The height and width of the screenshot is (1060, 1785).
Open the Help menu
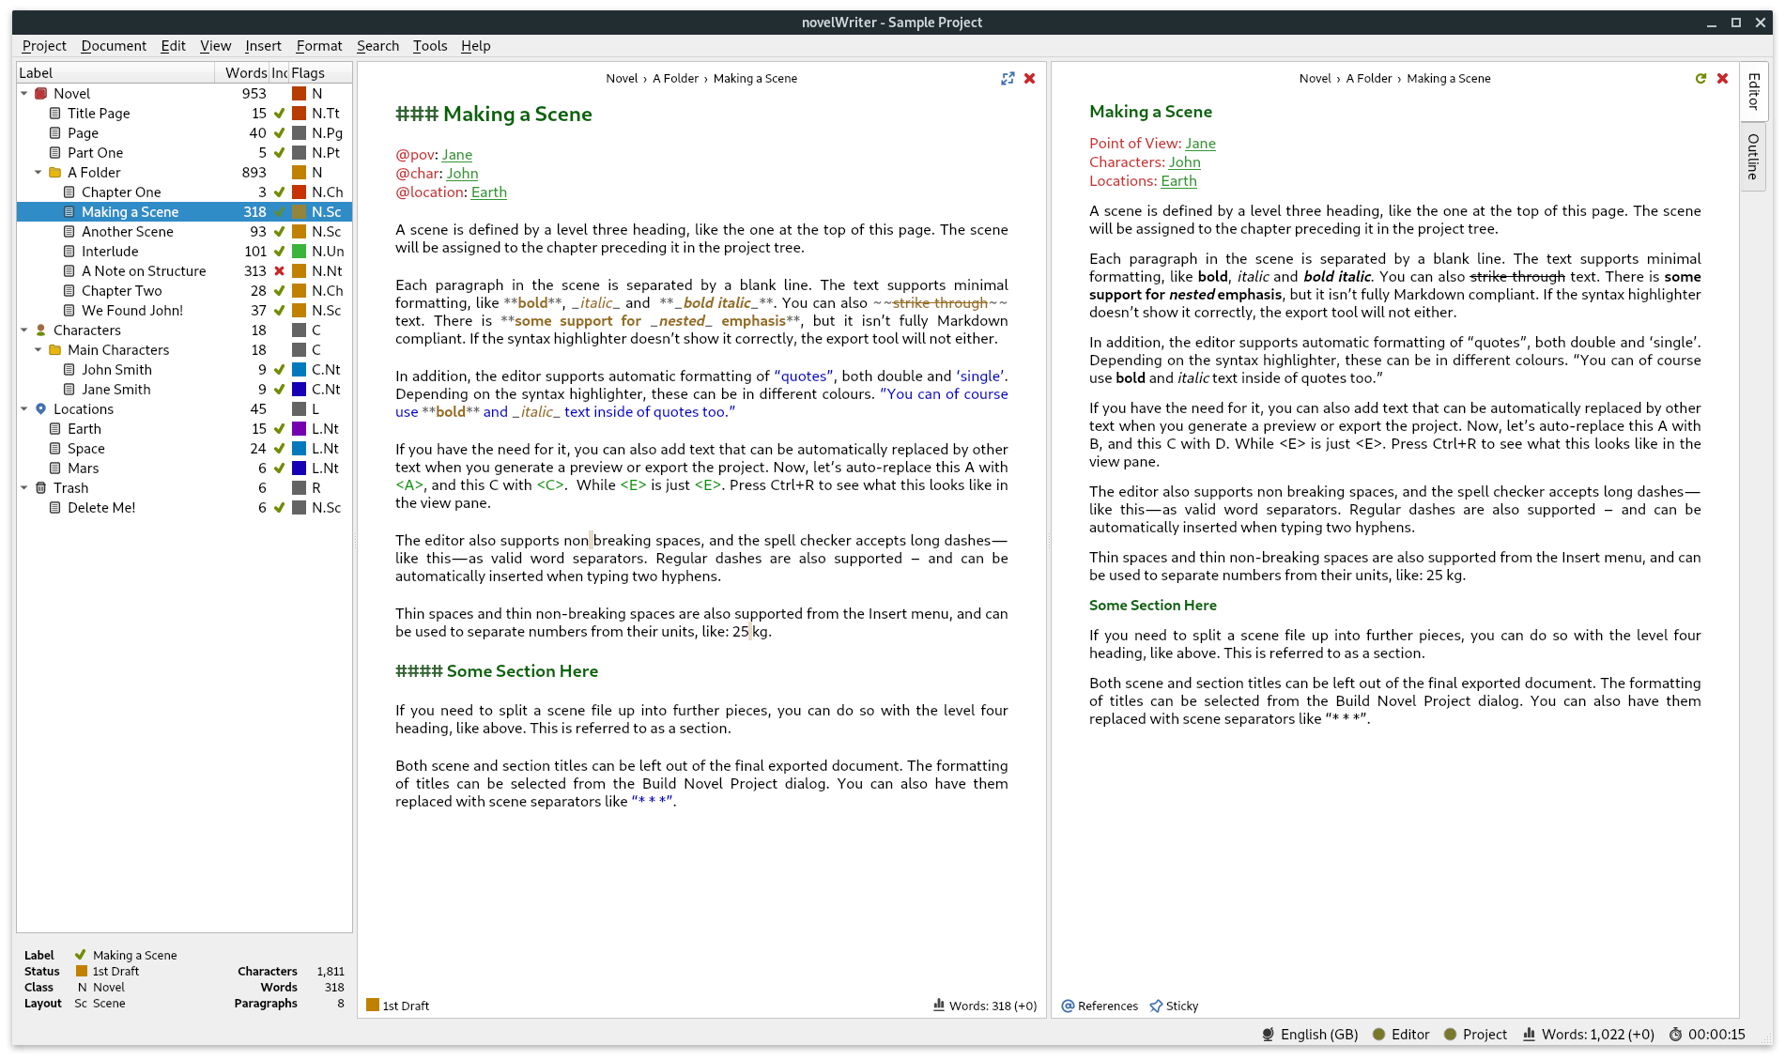pyautogui.click(x=476, y=46)
